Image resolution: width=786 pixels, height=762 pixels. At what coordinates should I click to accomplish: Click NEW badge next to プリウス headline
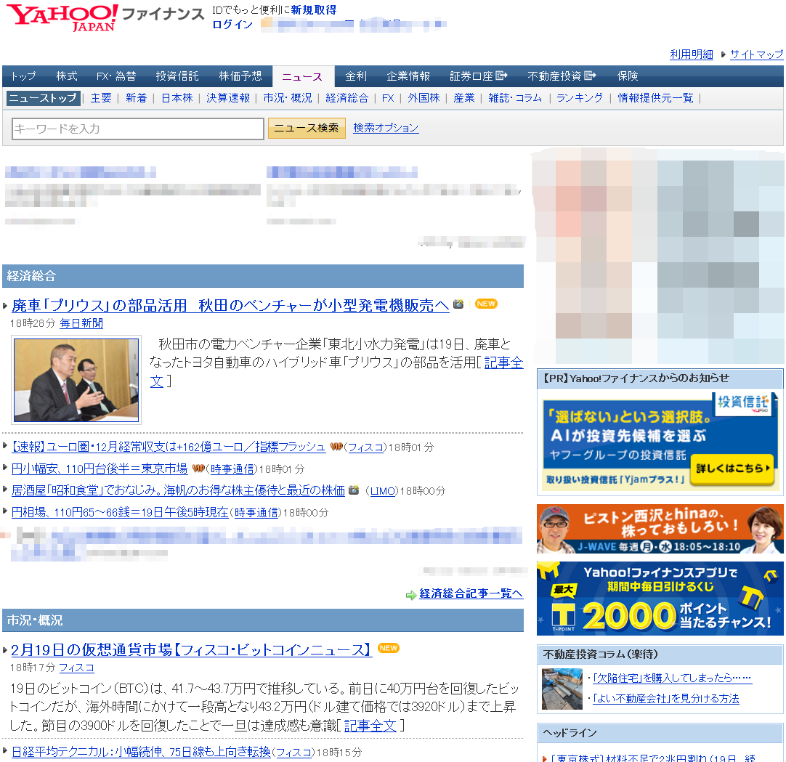point(486,304)
